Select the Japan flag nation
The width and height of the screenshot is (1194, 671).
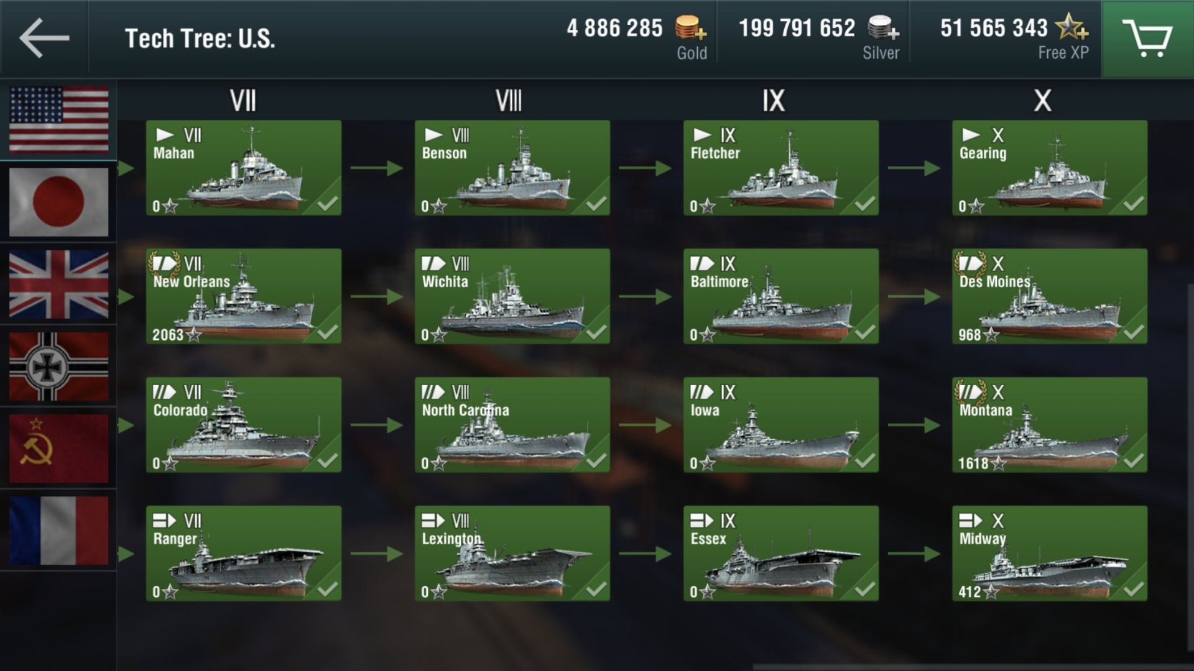(x=58, y=202)
